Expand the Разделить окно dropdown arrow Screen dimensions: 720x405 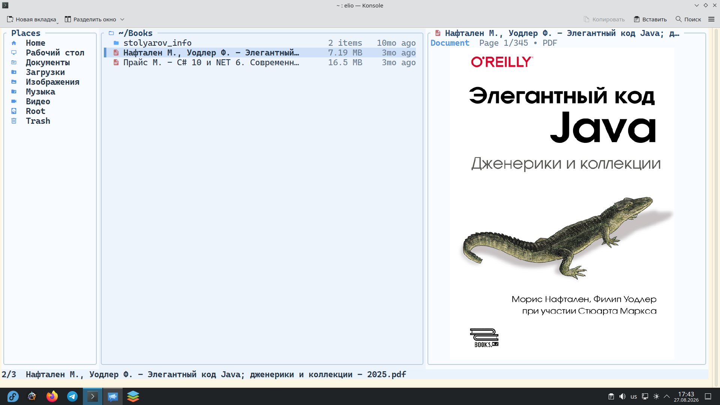[x=122, y=19]
